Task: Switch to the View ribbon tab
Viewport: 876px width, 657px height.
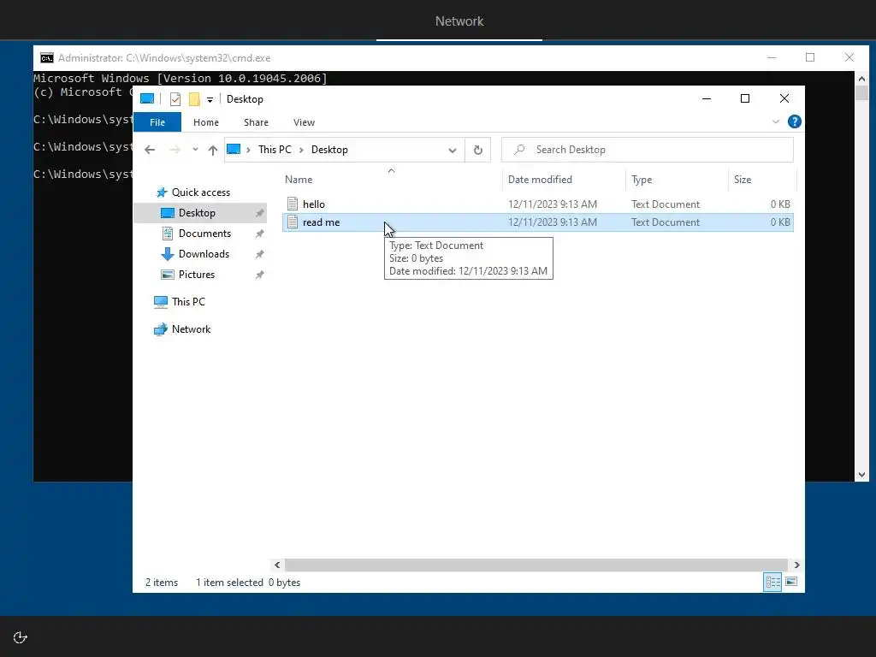Action: pos(304,122)
